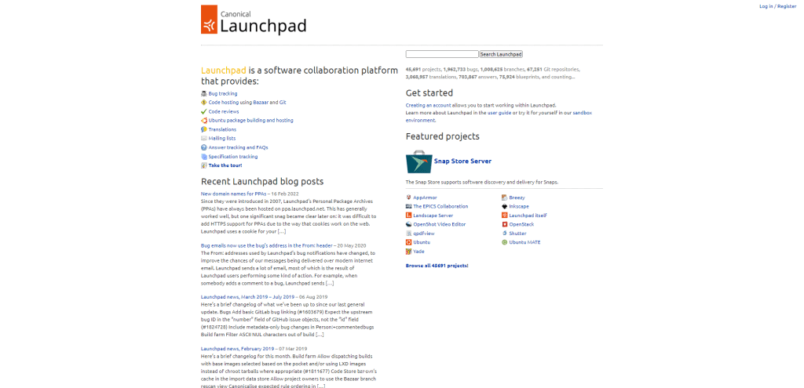Click the Landscape Server project icon

[x=408, y=216]
